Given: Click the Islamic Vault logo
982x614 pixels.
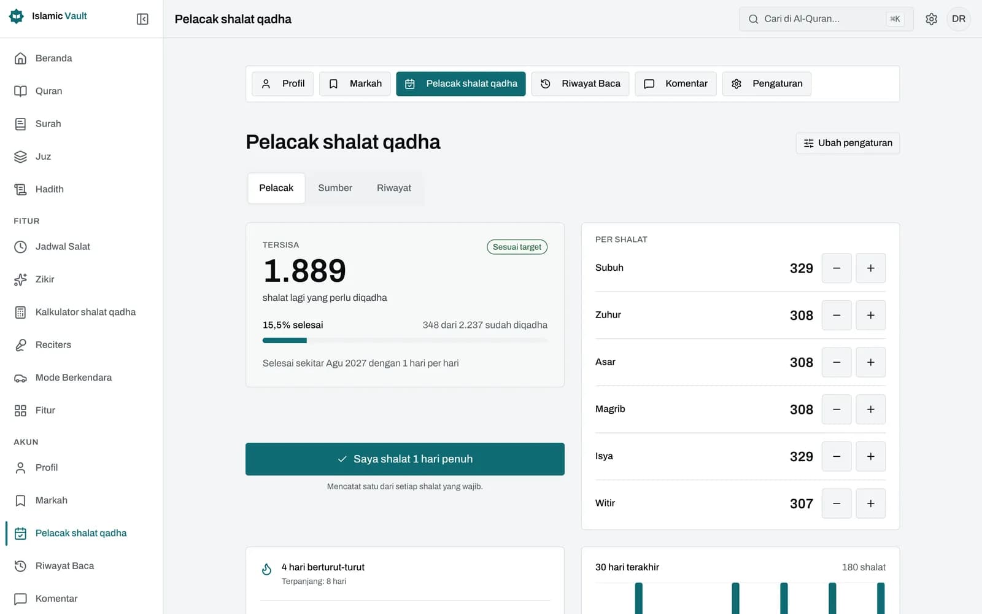Looking at the screenshot, I should pos(48,16).
